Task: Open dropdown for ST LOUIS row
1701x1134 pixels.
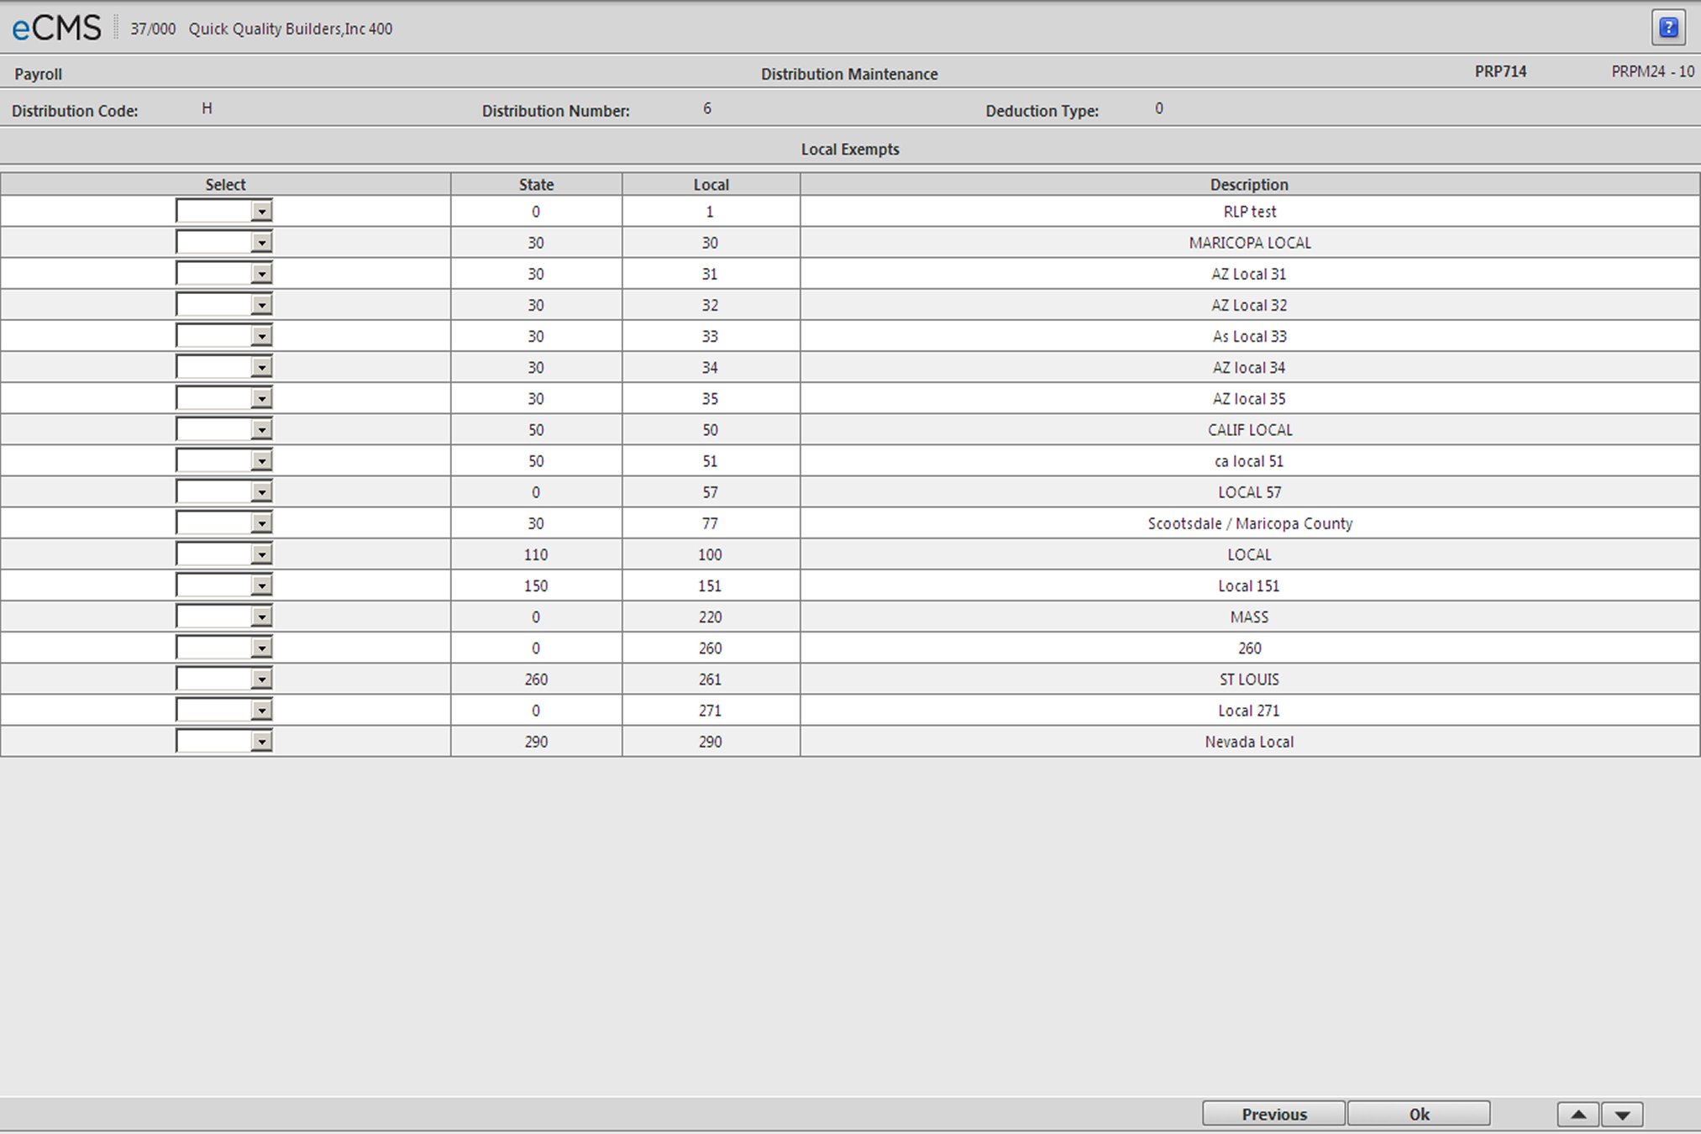Action: tap(262, 680)
